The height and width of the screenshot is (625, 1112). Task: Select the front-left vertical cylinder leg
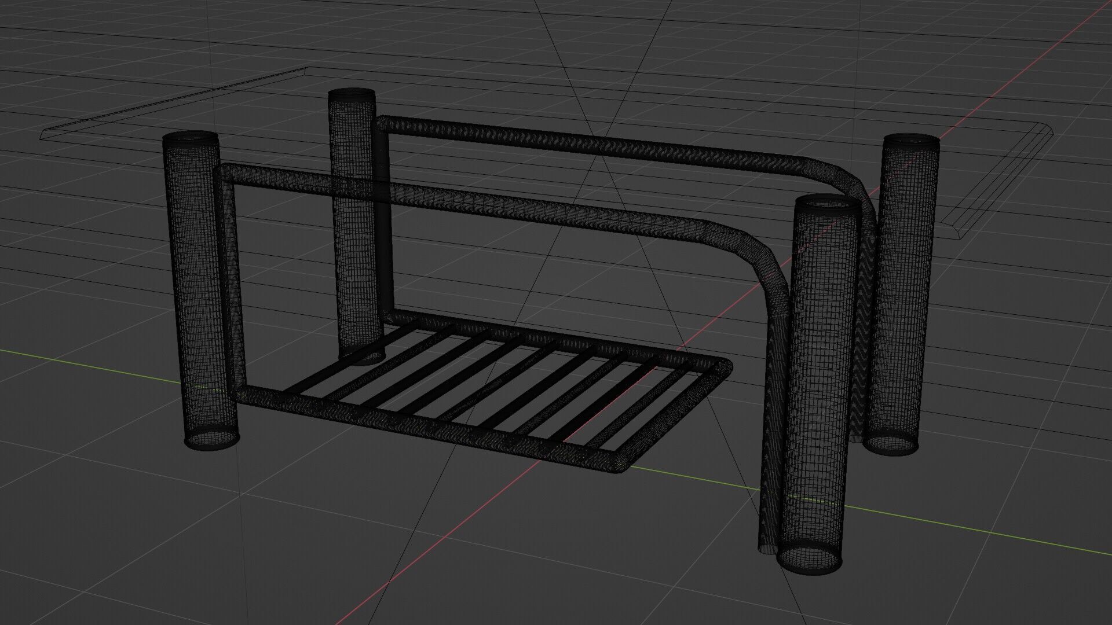coord(197,289)
